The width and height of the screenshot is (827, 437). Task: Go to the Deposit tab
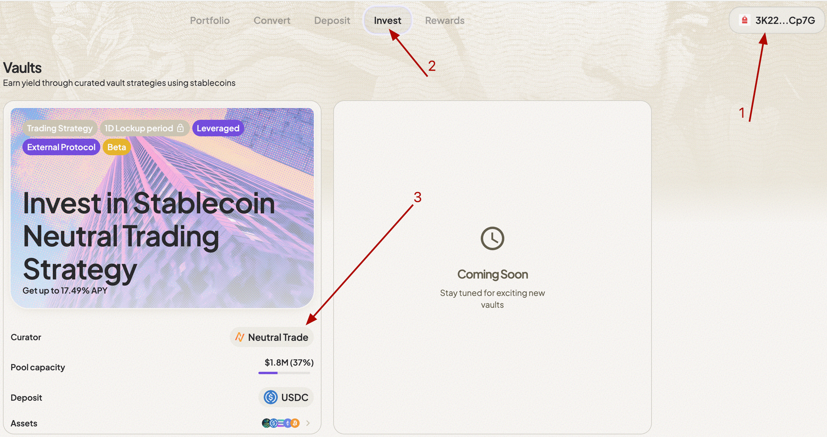pos(332,20)
